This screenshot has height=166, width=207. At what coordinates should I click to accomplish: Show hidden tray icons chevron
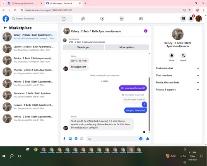pos(181,156)
